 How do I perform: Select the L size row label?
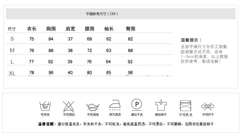[12, 62]
